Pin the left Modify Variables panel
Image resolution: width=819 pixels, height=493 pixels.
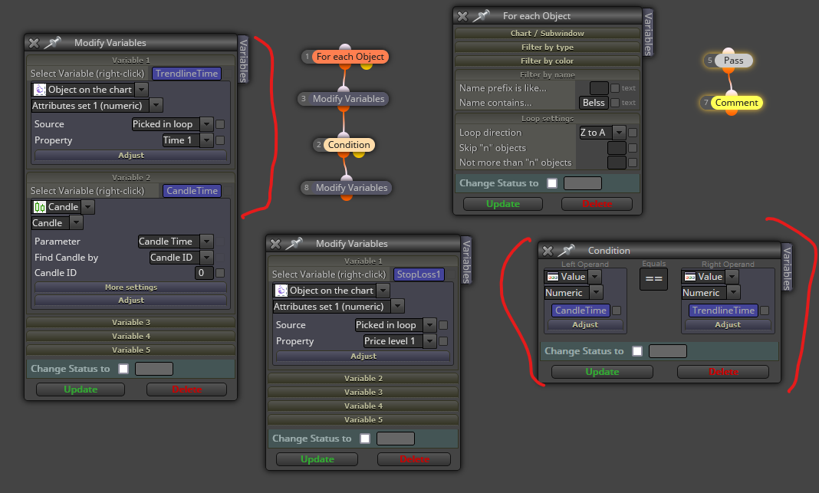pos(52,43)
